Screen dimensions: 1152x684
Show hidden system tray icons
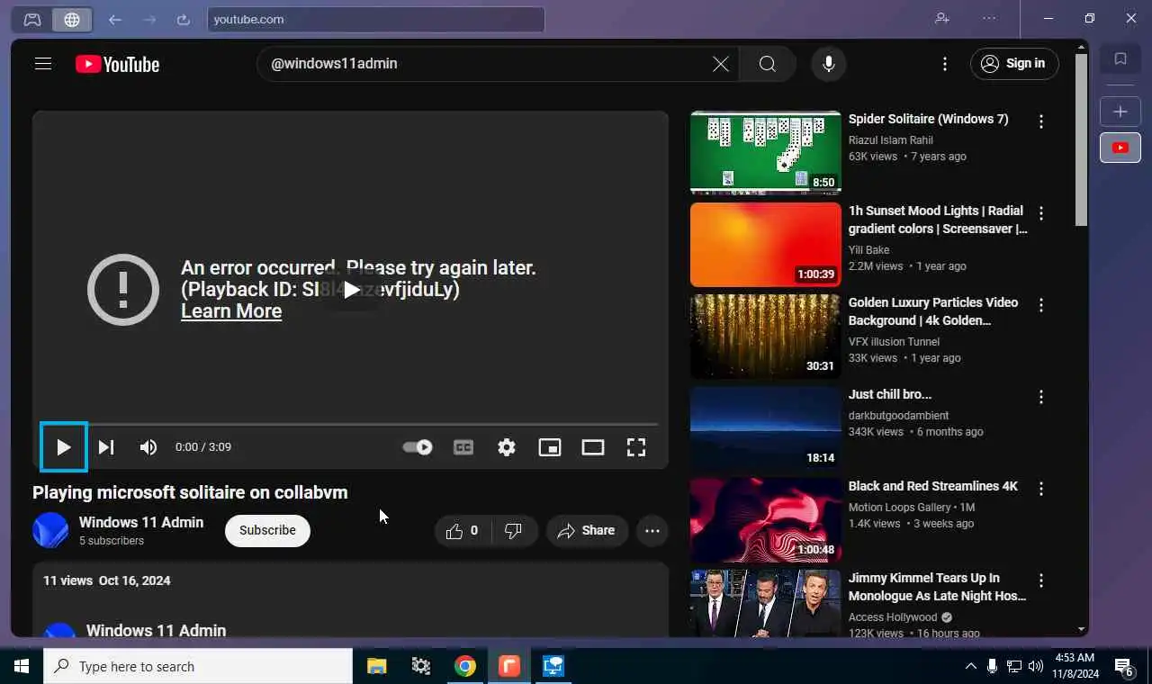[970, 666]
